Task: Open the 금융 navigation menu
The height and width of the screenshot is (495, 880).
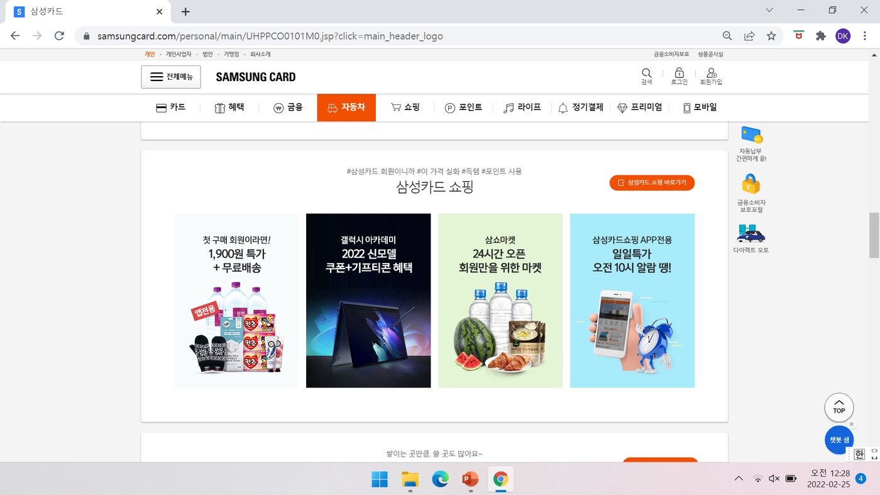Action: pyautogui.click(x=288, y=108)
